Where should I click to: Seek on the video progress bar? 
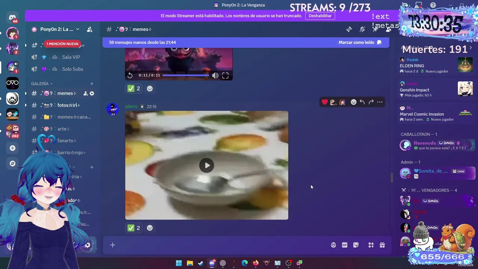point(186,75)
